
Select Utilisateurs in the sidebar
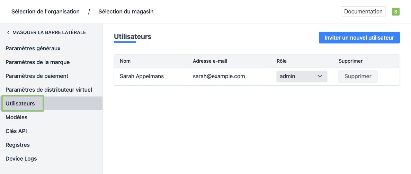20,104
